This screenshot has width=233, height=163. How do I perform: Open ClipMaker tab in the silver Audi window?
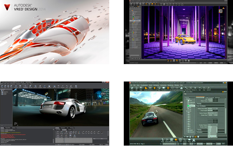point(14,128)
